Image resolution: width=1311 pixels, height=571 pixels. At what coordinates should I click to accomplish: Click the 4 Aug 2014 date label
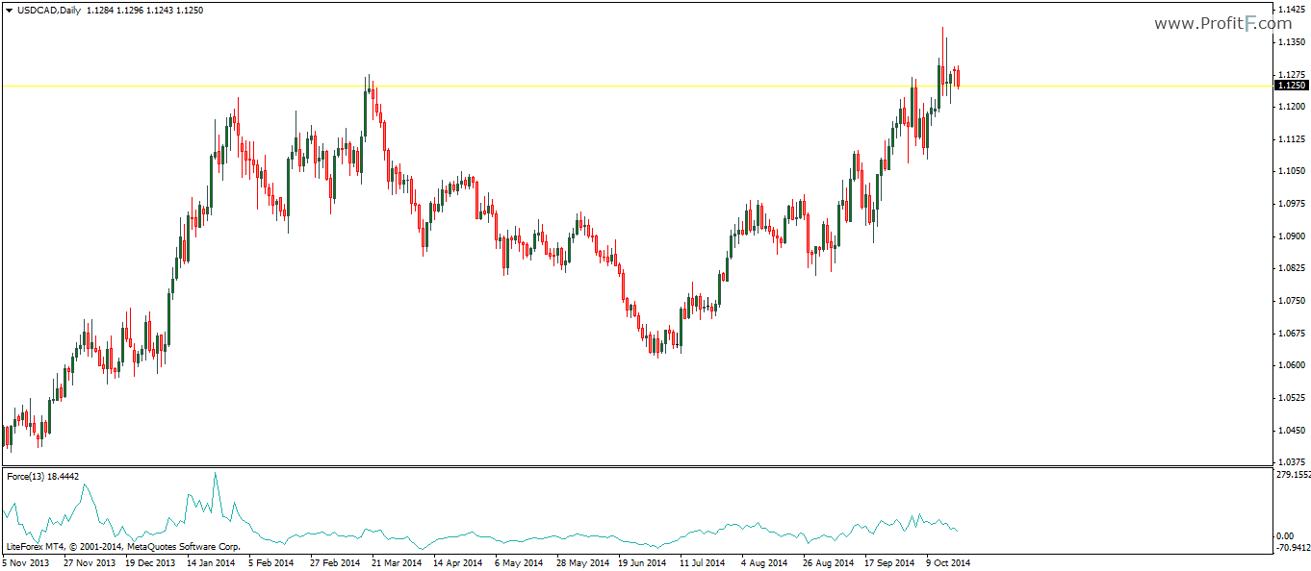tap(764, 563)
